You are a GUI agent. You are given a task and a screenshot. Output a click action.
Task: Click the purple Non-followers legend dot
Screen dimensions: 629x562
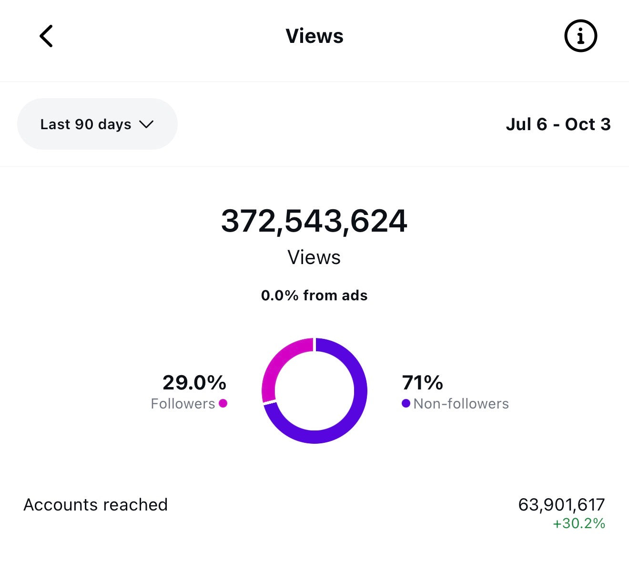pyautogui.click(x=406, y=404)
